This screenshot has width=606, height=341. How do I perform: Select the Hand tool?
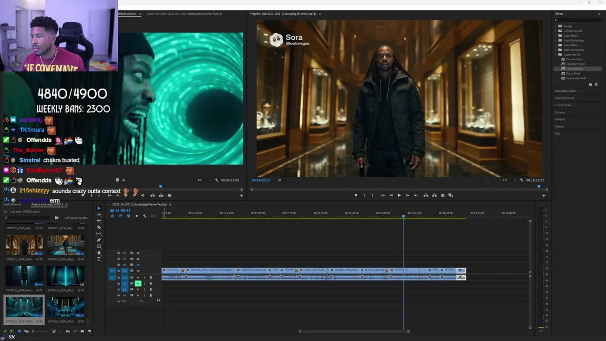(98, 252)
